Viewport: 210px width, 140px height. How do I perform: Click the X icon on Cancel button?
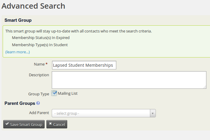pos(50,124)
